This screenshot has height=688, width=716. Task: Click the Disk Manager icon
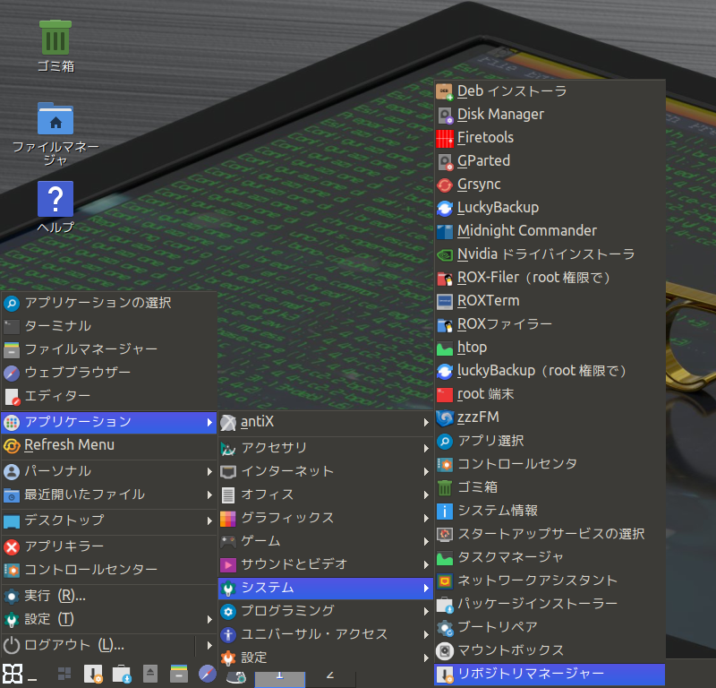click(444, 115)
